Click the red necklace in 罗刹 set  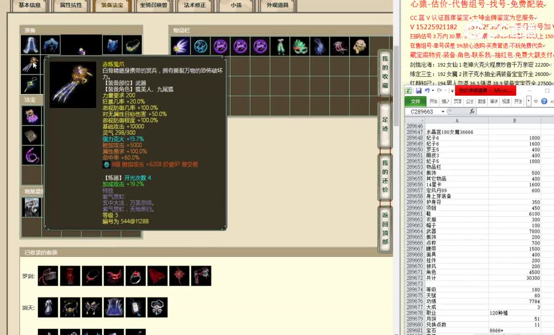(x=92, y=276)
